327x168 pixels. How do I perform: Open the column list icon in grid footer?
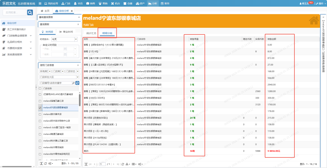coord(134,164)
